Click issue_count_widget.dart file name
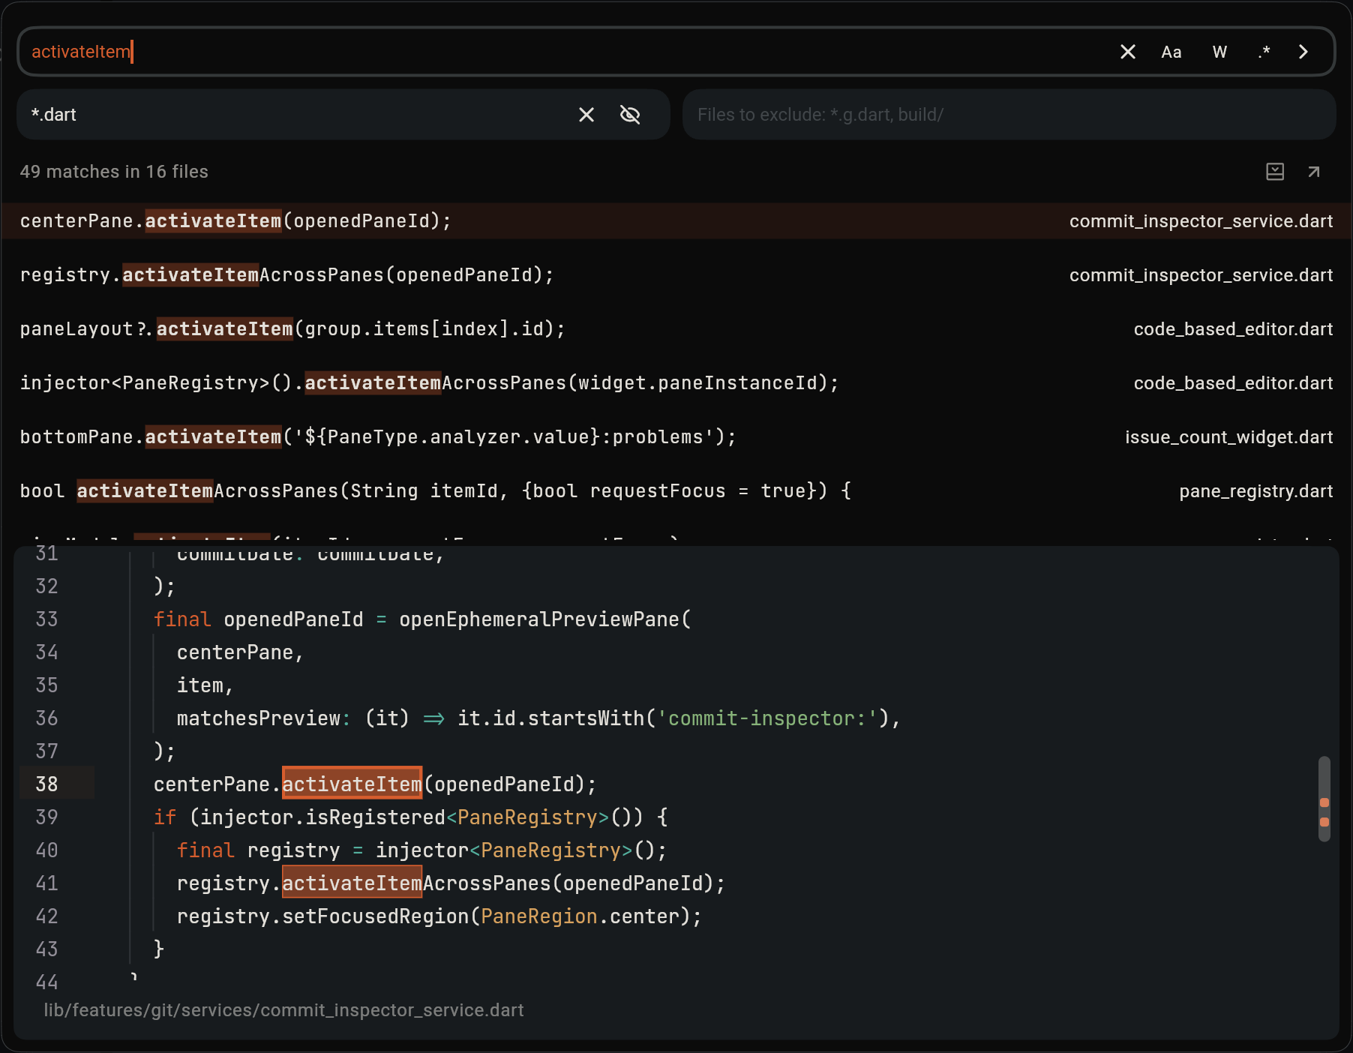Screen dimensions: 1353x1053 1228,437
